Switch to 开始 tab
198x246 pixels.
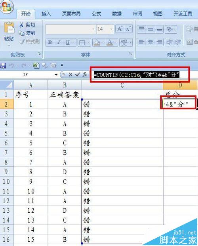(26, 14)
